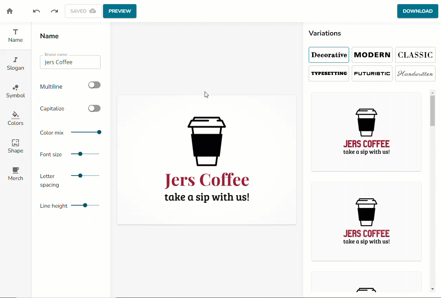The image size is (441, 298).
Task: Select the Modern font style
Action: [372, 55]
